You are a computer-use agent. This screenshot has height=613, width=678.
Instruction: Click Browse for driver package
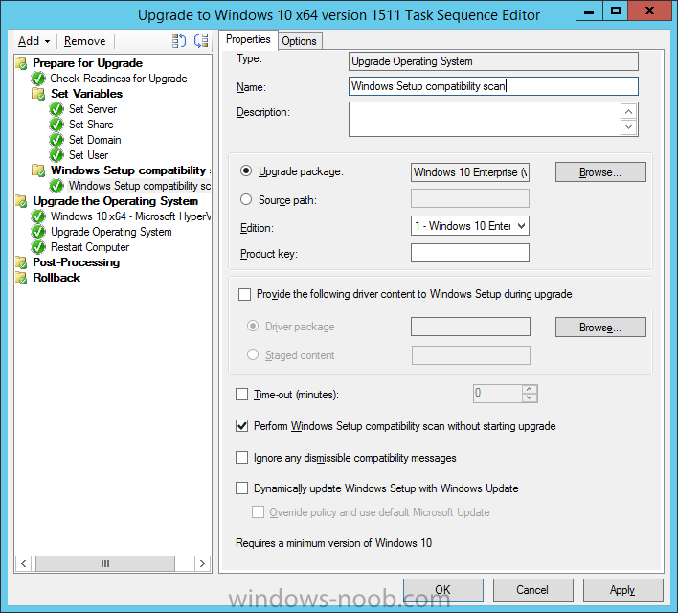click(x=600, y=328)
